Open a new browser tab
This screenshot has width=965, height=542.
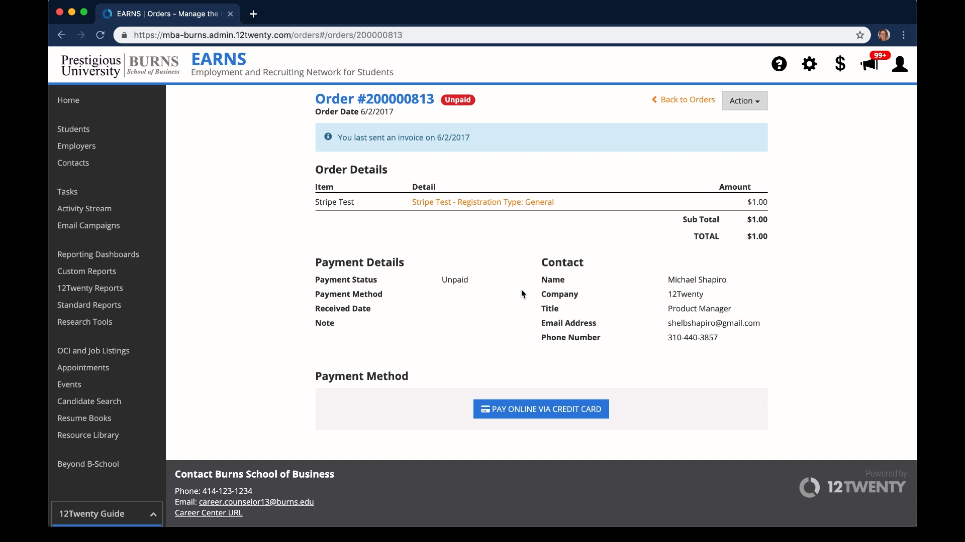[x=253, y=14]
